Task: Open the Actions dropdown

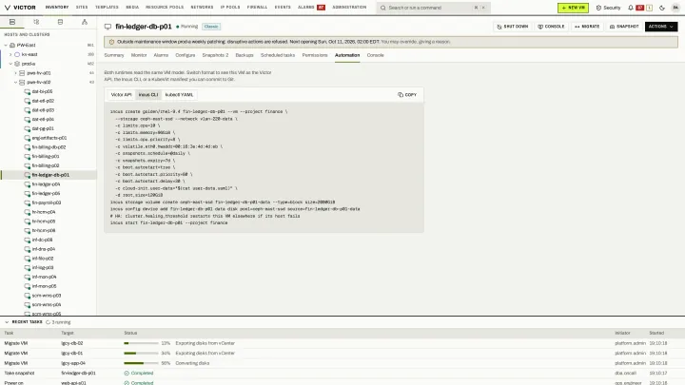Action: coord(661,27)
